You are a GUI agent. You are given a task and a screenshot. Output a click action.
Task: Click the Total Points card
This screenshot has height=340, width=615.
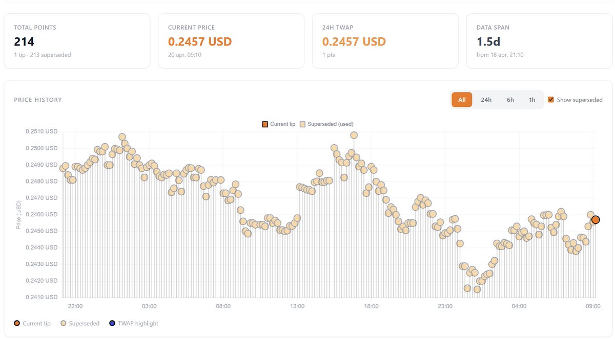pyautogui.click(x=77, y=41)
